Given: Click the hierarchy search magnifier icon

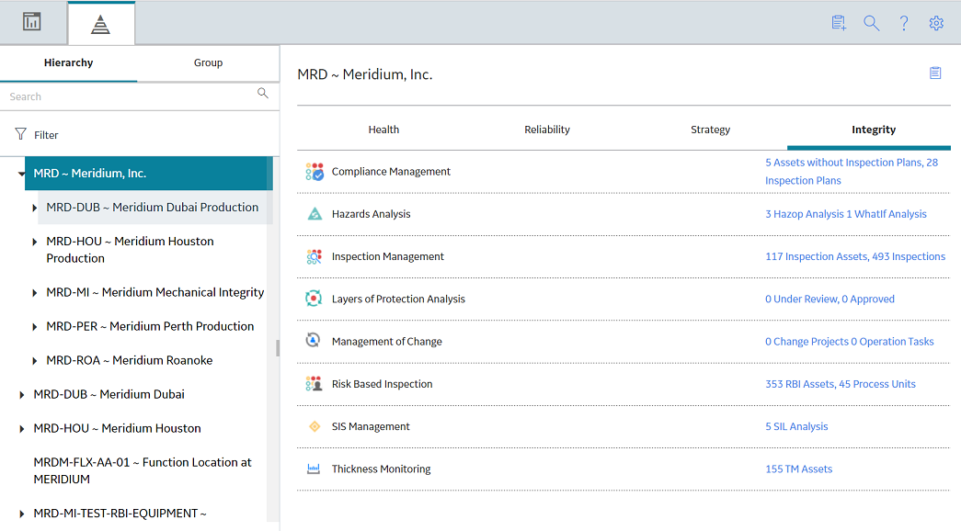Looking at the screenshot, I should (263, 94).
